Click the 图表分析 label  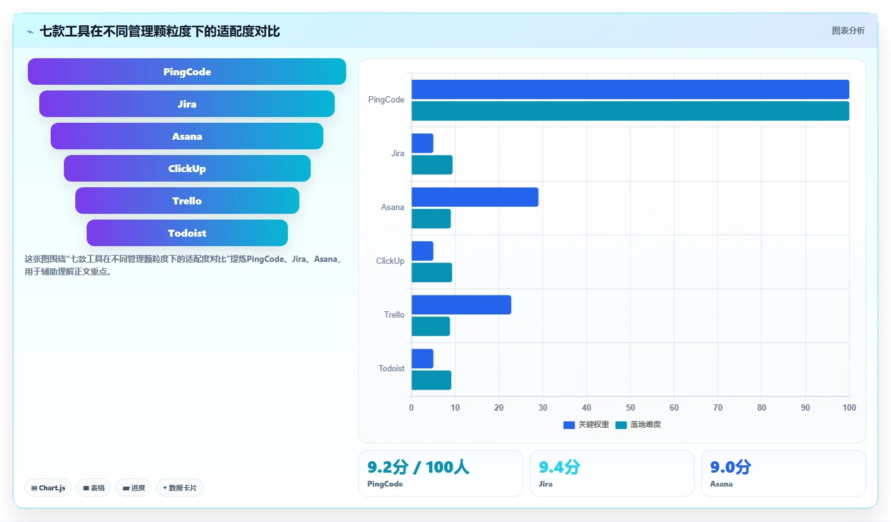point(848,30)
